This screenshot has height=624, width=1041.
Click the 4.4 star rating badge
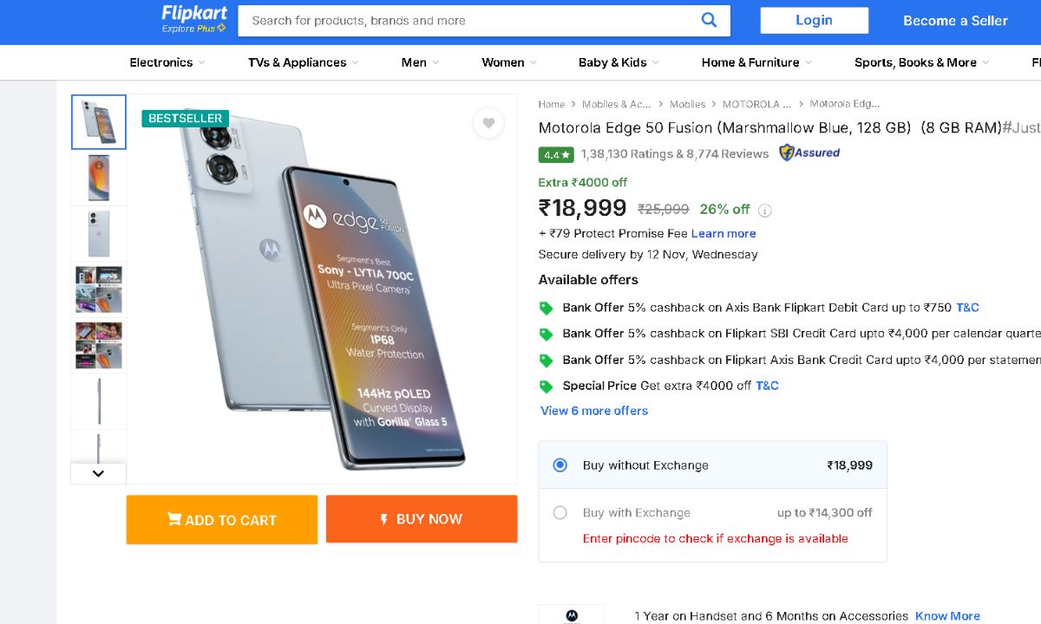555,154
